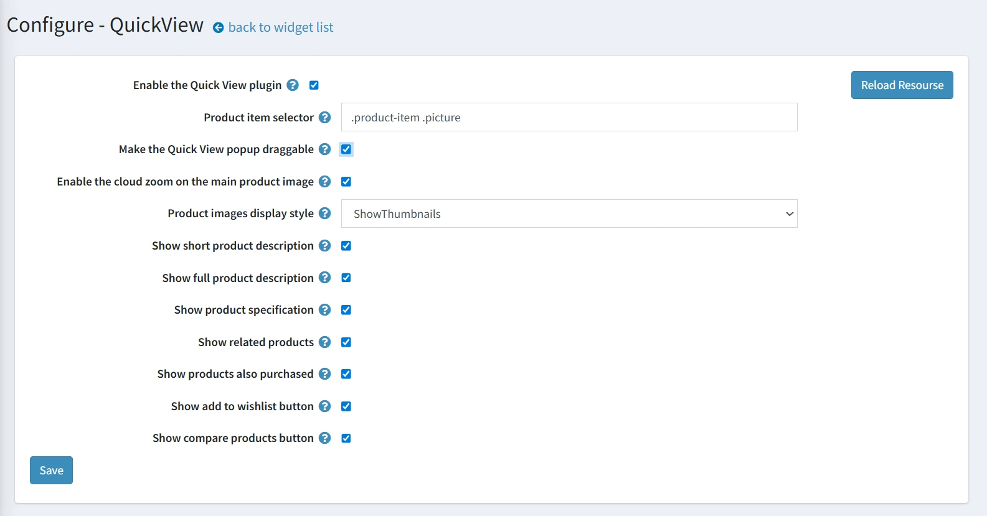The width and height of the screenshot is (987, 516).
Task: Click help icon for cloud zoom setting
Action: tap(324, 181)
